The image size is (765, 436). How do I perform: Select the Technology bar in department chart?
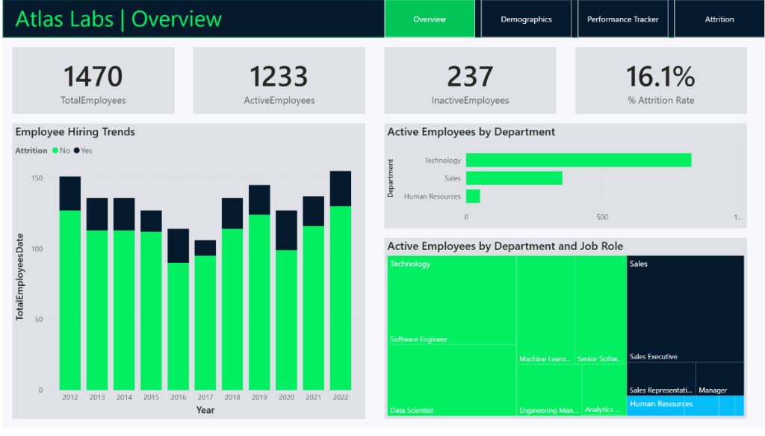click(578, 160)
